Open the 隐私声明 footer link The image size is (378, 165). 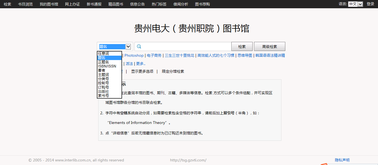click(342, 160)
